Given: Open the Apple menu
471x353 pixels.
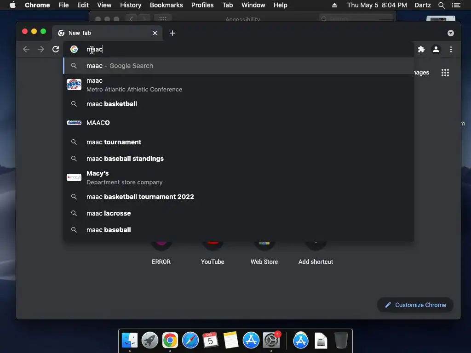Looking at the screenshot, I should [12, 5].
